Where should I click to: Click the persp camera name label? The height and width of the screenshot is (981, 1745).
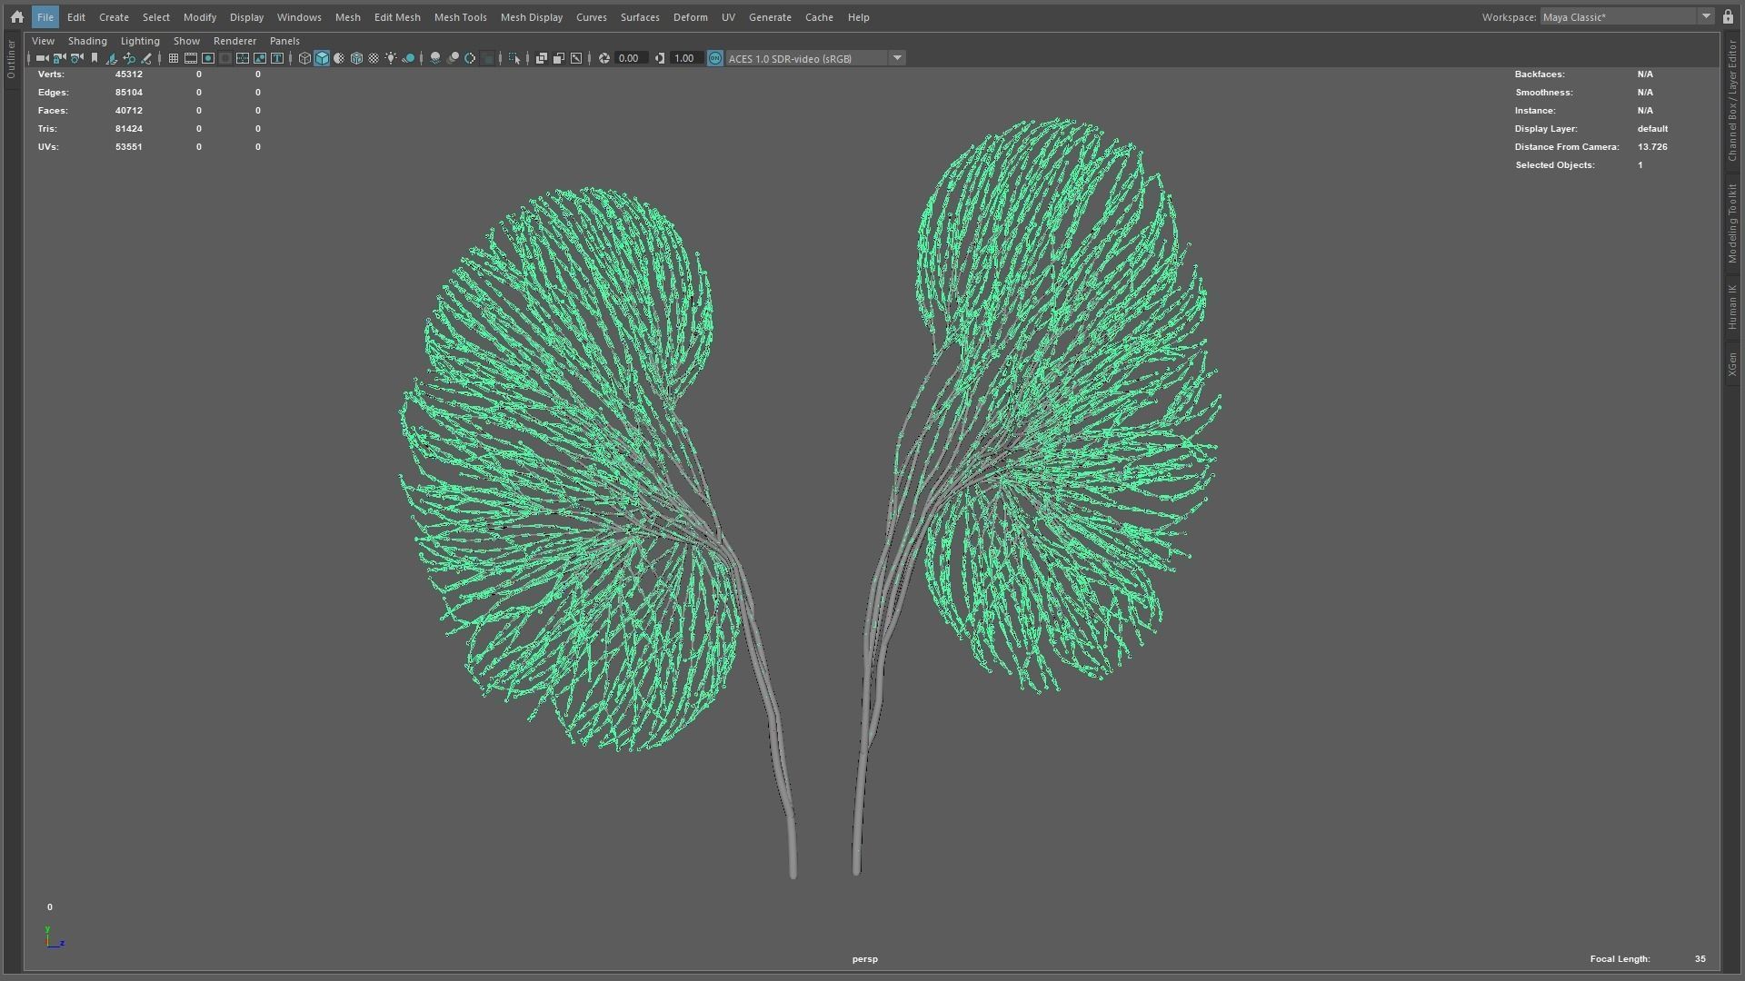pyautogui.click(x=865, y=958)
